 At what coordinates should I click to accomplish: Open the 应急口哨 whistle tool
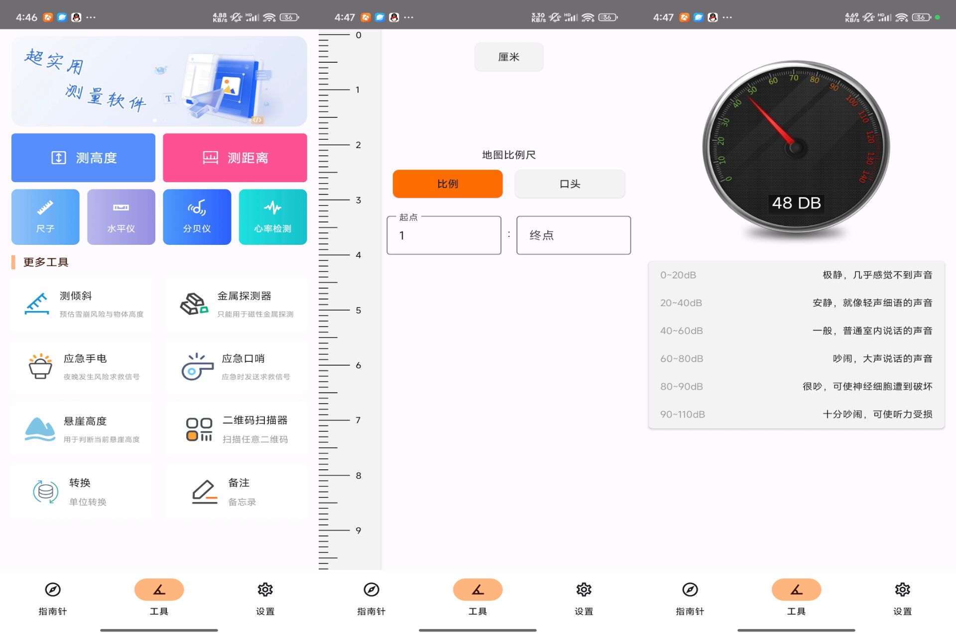click(x=236, y=367)
